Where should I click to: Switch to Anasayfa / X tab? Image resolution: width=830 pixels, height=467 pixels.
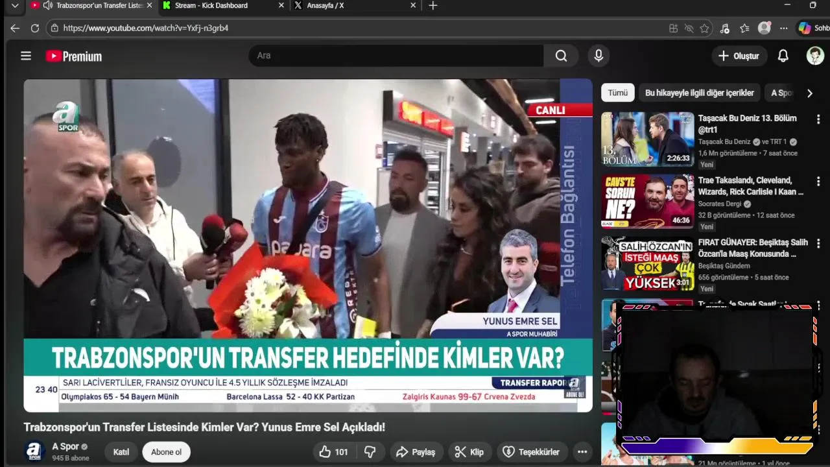click(355, 5)
